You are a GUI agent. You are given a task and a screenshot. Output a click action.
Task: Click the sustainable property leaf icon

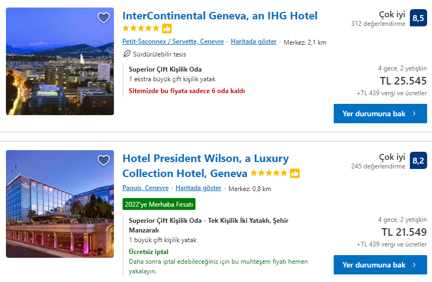(x=127, y=54)
